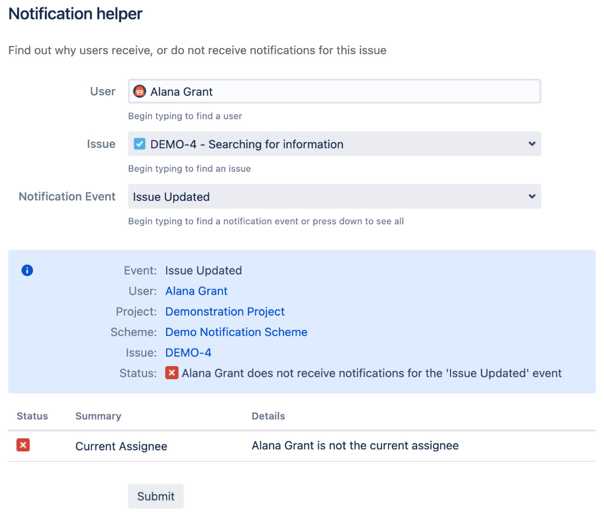The height and width of the screenshot is (516, 604).
Task: Open the Alana Grant user link
Action: tap(196, 291)
